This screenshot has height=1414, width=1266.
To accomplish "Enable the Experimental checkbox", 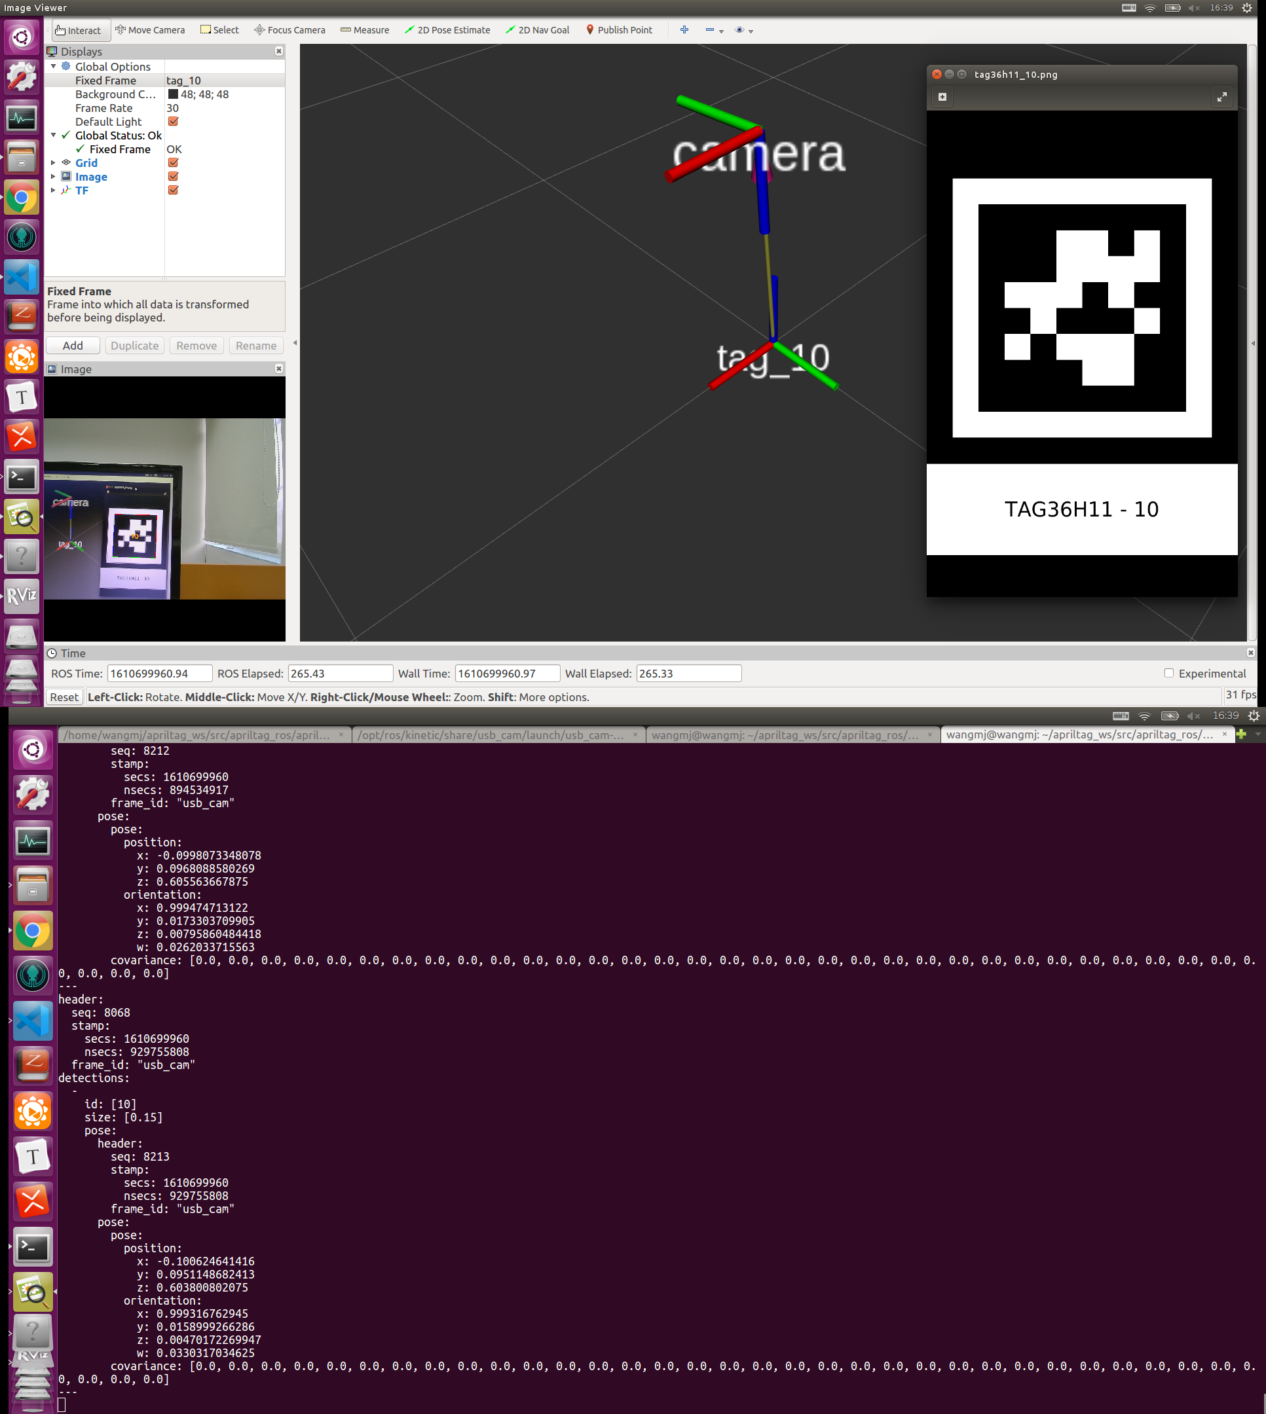I will click(1168, 673).
